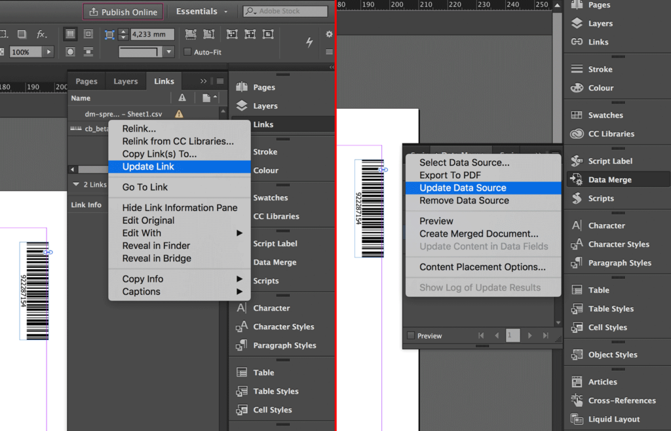
Task: Switch to the Layers tab in Links panel group
Action: point(125,81)
